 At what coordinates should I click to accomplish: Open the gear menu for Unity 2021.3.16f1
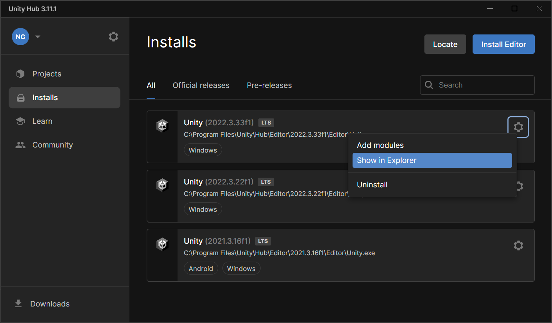tap(518, 245)
